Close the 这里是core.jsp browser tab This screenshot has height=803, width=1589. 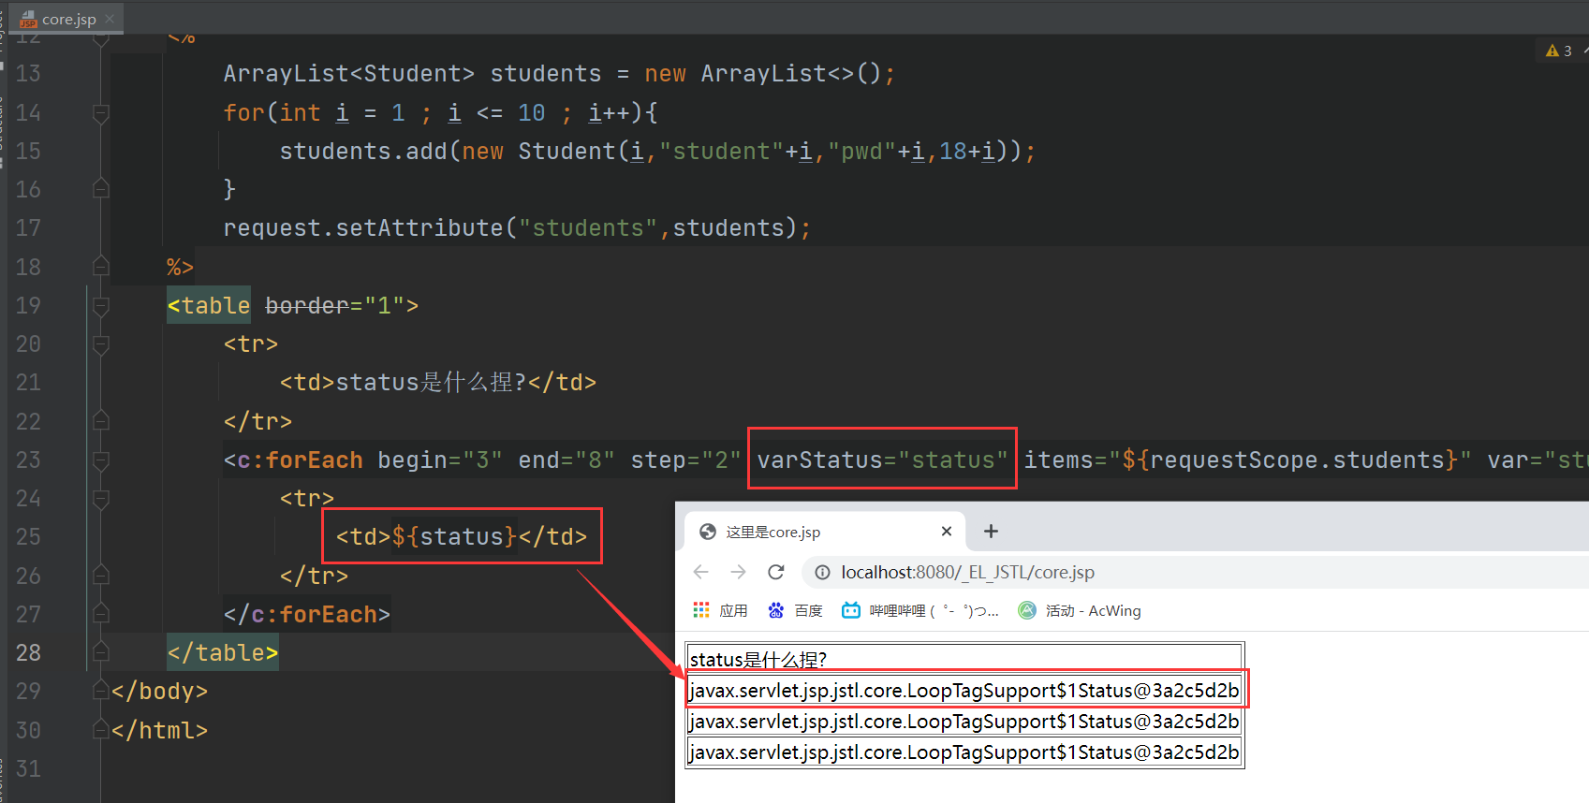[x=947, y=532]
